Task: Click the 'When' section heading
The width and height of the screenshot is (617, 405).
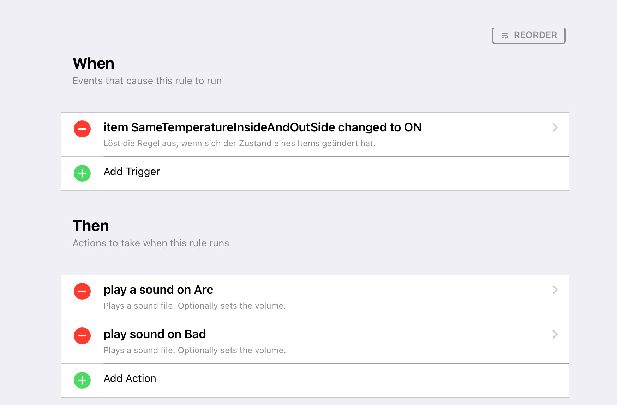Action: coord(94,64)
